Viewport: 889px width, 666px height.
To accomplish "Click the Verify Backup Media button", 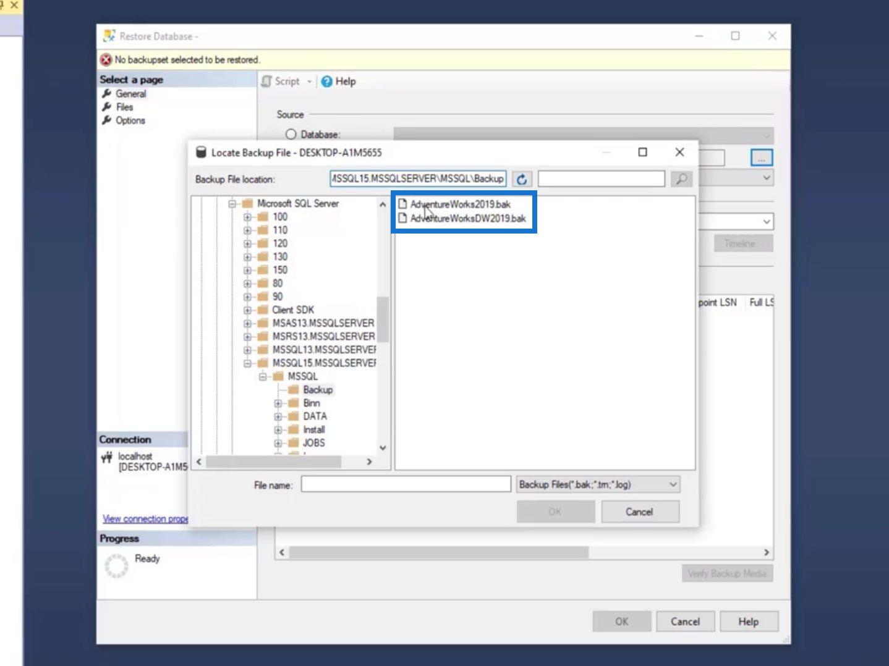I will tap(727, 573).
